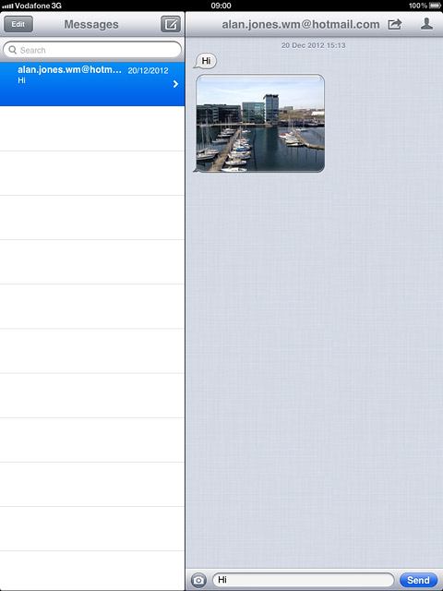Open the contact person icon
Image resolution: width=443 pixels, height=591 pixels.
pos(426,24)
